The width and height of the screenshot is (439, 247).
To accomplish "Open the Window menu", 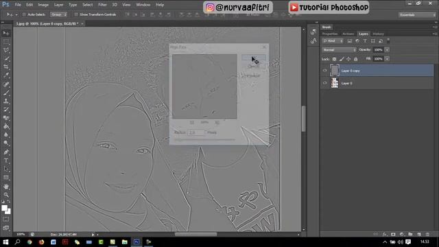I will [143, 5].
